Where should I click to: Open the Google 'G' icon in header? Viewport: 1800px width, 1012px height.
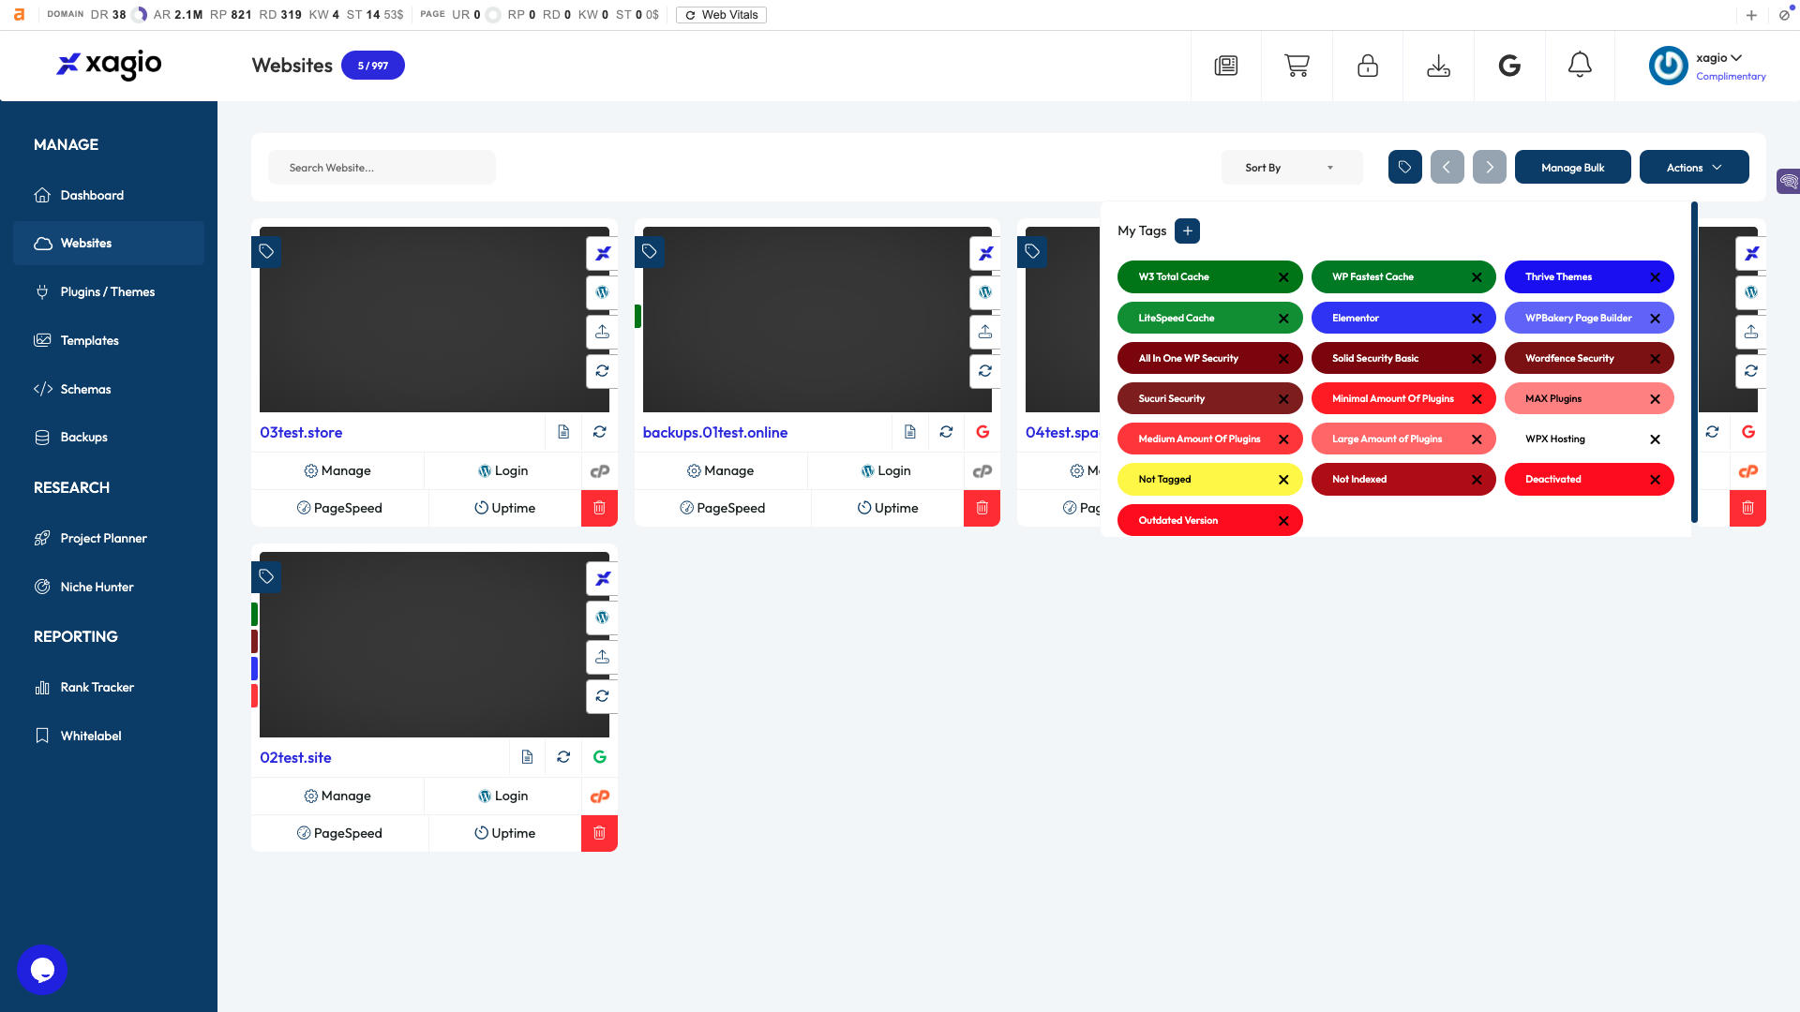pyautogui.click(x=1509, y=66)
